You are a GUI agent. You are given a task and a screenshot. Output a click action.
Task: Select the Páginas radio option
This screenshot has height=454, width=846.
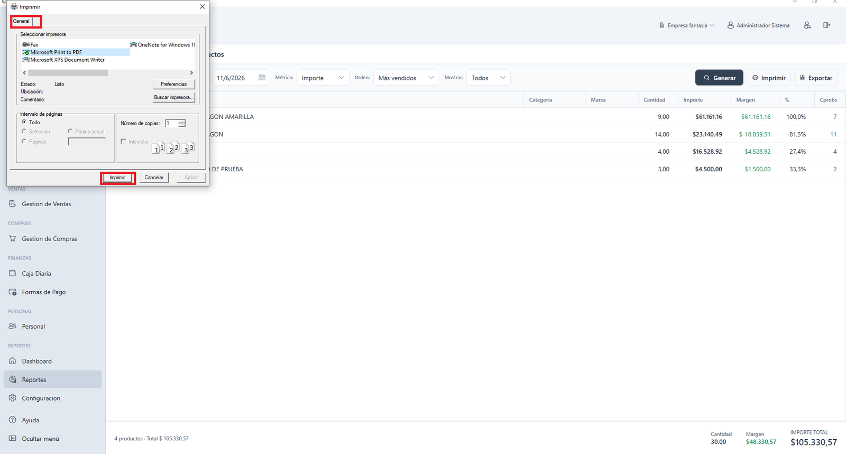pos(24,141)
